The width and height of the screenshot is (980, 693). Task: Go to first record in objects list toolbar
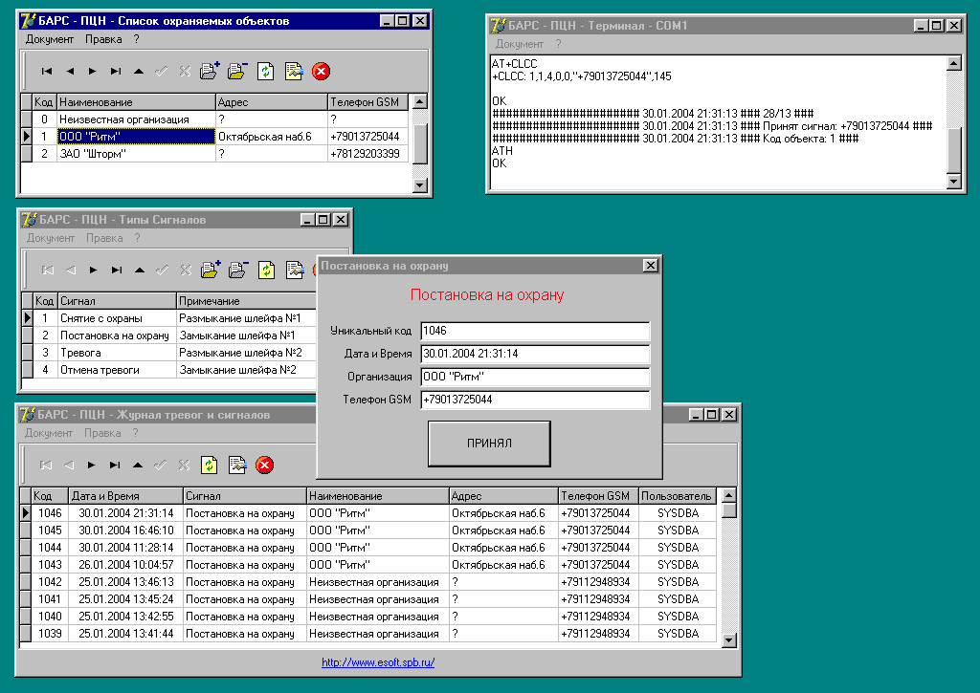point(47,71)
